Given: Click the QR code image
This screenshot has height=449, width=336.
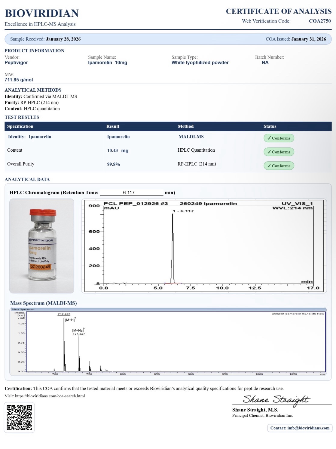Looking at the screenshot, I should [x=19, y=417].
